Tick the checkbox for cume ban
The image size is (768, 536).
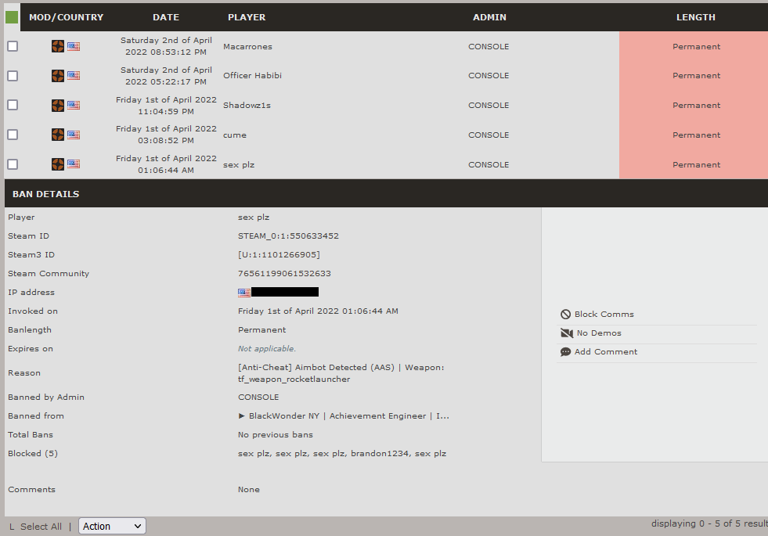click(13, 135)
